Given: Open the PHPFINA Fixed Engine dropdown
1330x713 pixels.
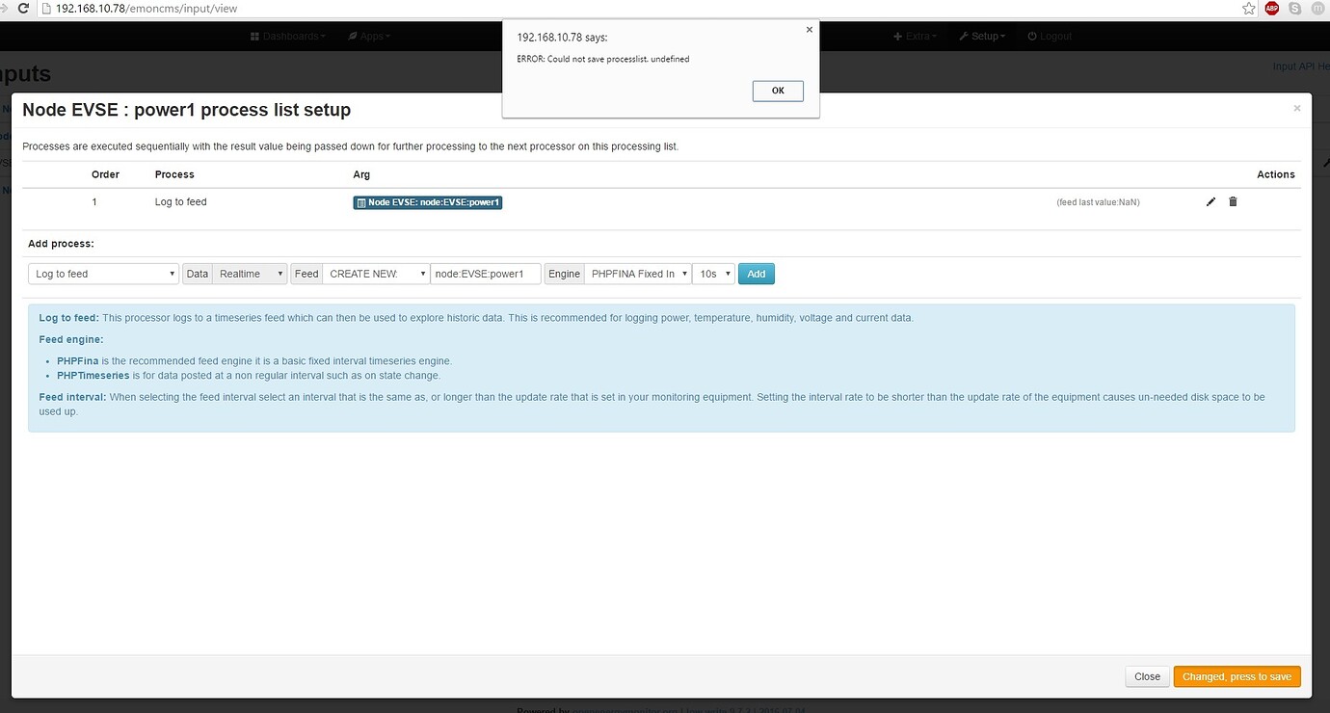Looking at the screenshot, I should click(638, 273).
